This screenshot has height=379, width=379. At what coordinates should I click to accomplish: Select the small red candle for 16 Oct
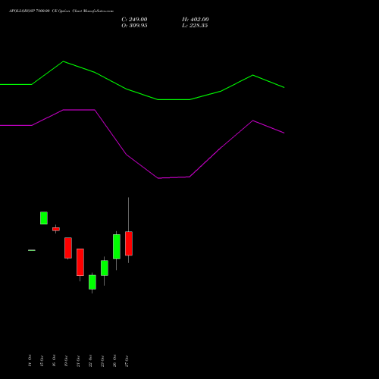click(56, 229)
